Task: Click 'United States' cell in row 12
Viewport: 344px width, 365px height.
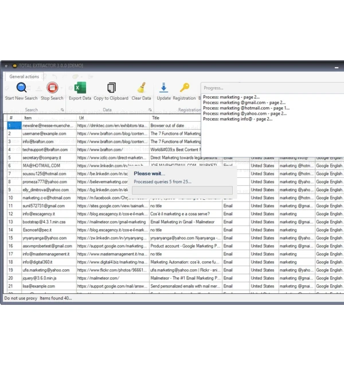Action: pyautogui.click(x=264, y=214)
